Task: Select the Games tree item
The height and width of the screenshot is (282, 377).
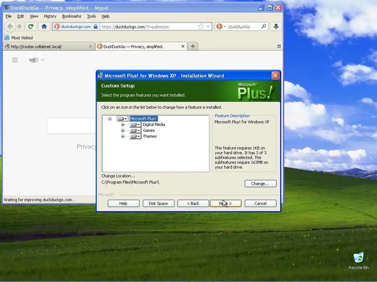Action: pos(149,130)
